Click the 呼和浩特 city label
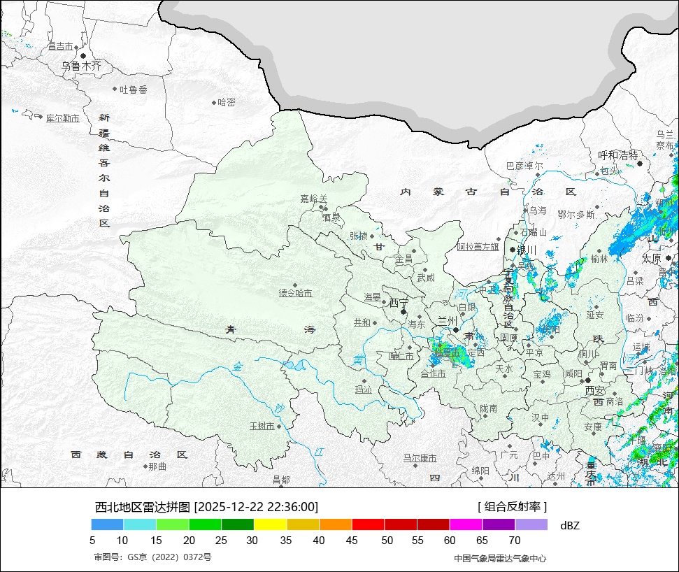The height and width of the screenshot is (572, 679). tap(618, 155)
